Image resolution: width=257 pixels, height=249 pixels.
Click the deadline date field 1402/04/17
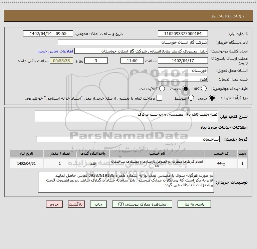click(x=183, y=60)
